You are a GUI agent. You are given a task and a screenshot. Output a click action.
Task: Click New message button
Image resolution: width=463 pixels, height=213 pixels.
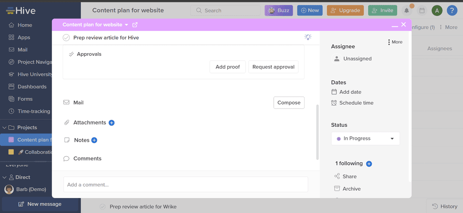click(x=40, y=204)
